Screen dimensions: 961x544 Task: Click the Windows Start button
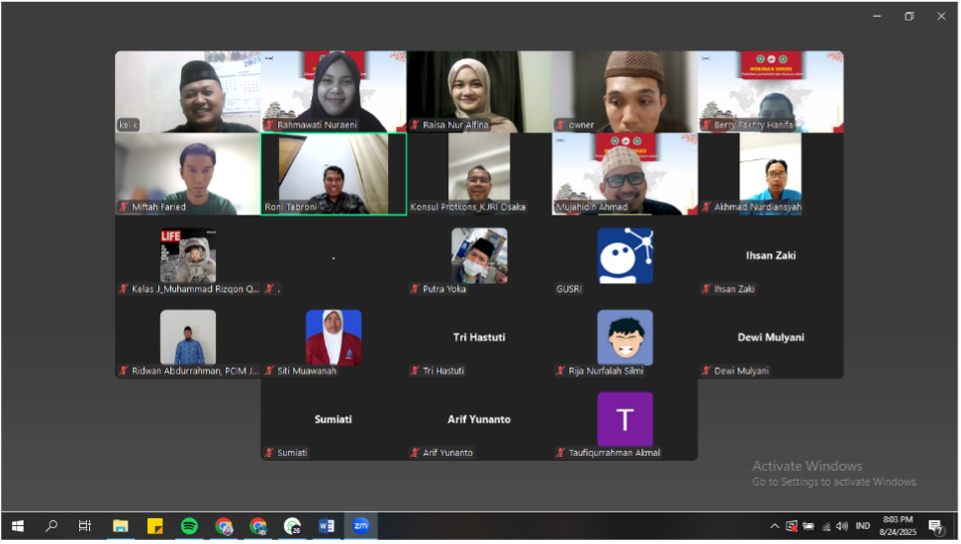pyautogui.click(x=17, y=526)
